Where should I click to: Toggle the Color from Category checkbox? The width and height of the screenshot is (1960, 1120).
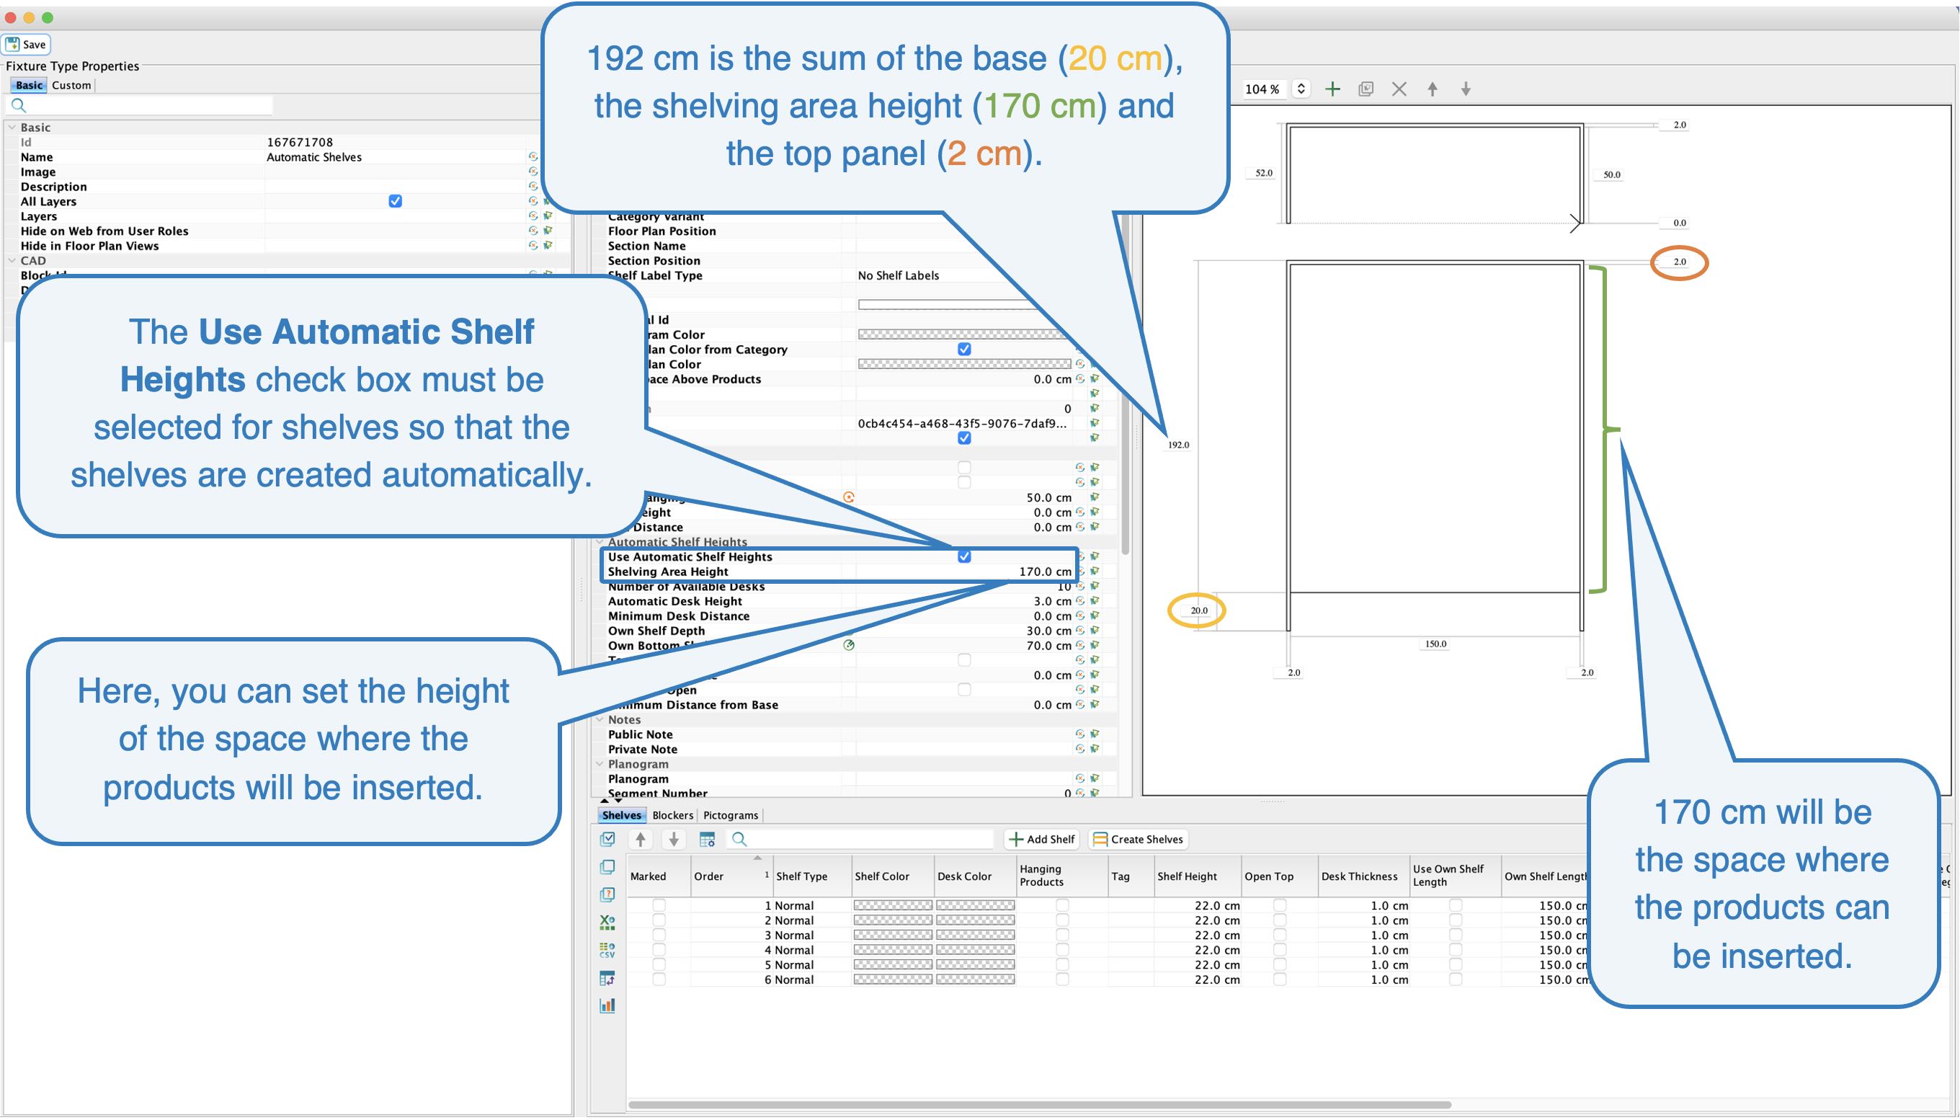pos(964,350)
